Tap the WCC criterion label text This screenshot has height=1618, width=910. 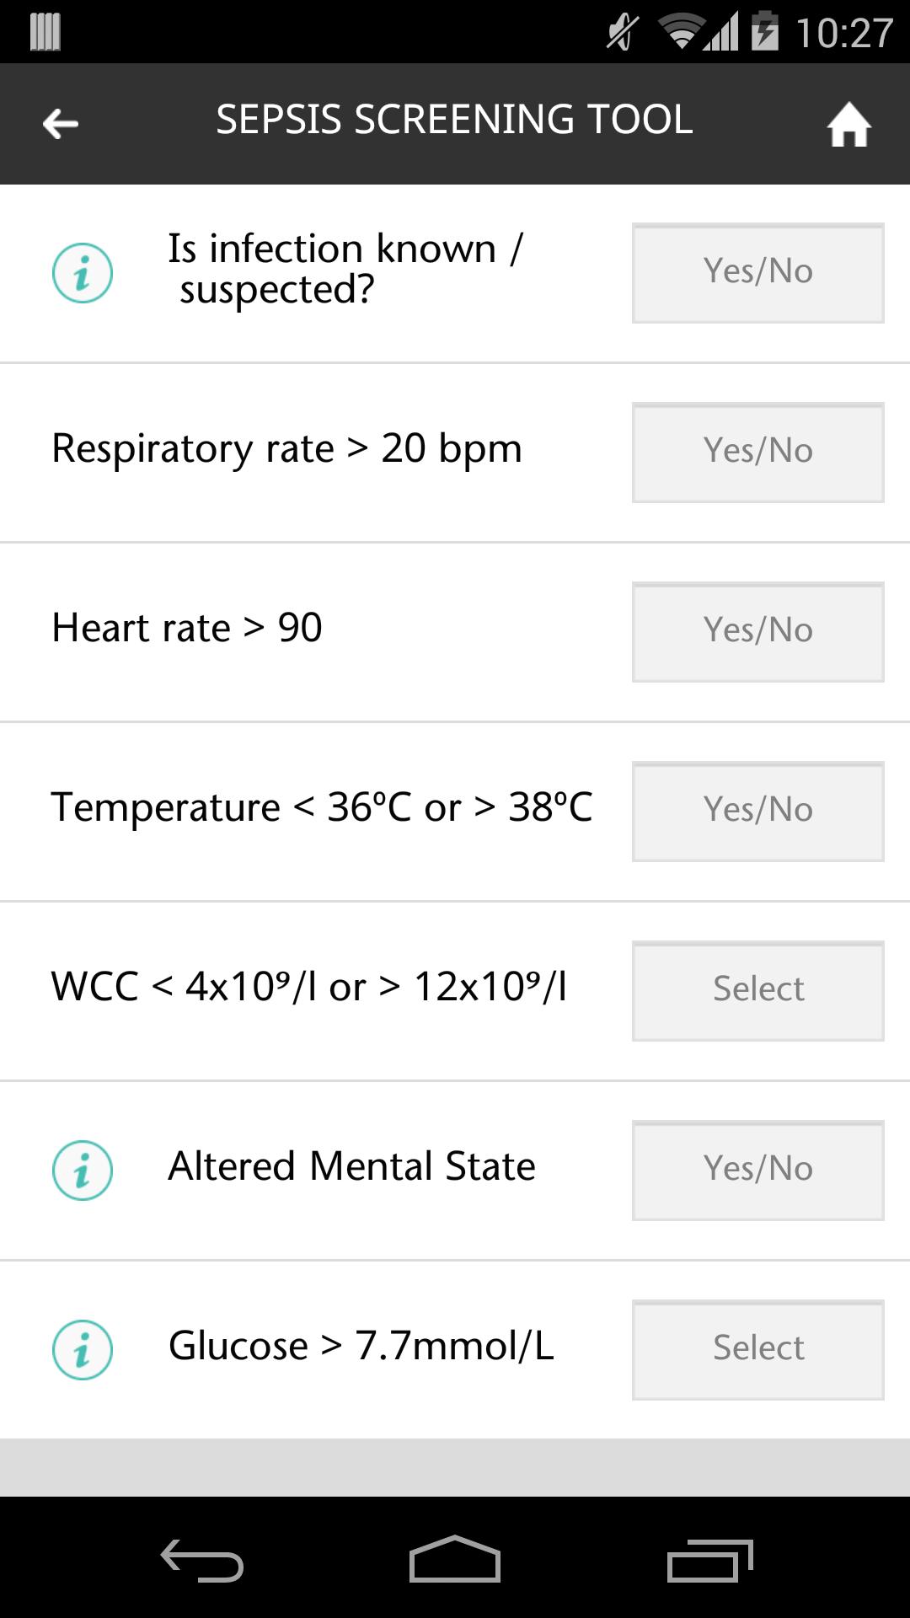[308, 987]
